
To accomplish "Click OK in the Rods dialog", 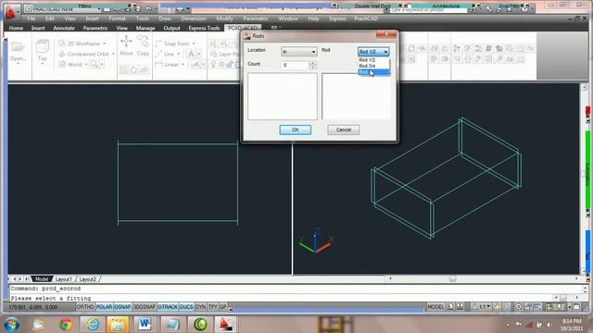I will (x=296, y=129).
